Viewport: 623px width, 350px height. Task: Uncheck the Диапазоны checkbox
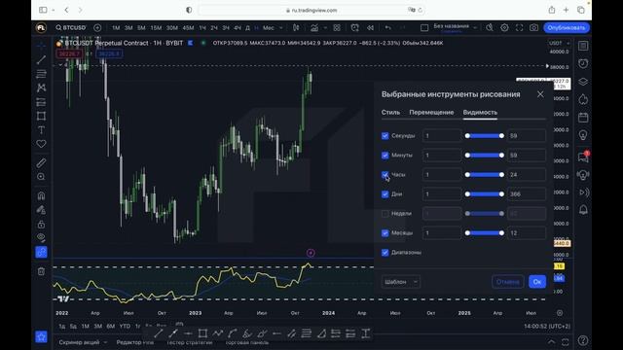385,253
